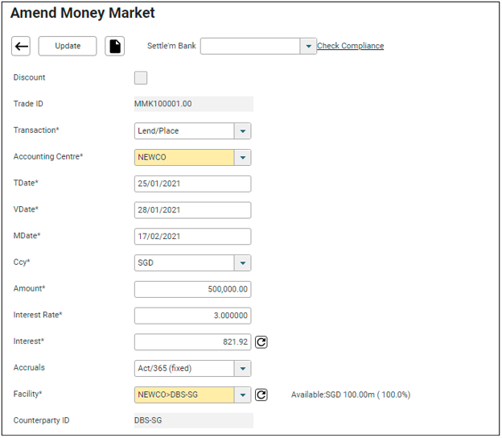Click the Settle'm Bank text box
The width and height of the screenshot is (502, 438).
click(249, 47)
